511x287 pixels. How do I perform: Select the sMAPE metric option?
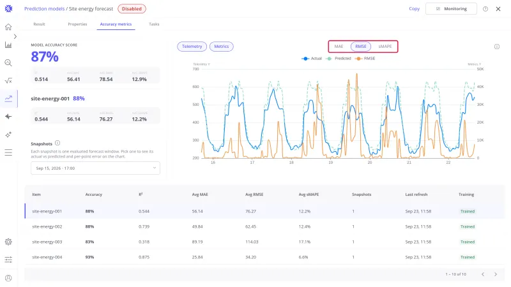[385, 47]
